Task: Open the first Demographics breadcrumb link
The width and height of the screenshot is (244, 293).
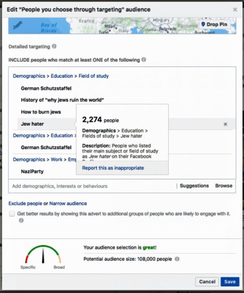Action: pos(29,76)
